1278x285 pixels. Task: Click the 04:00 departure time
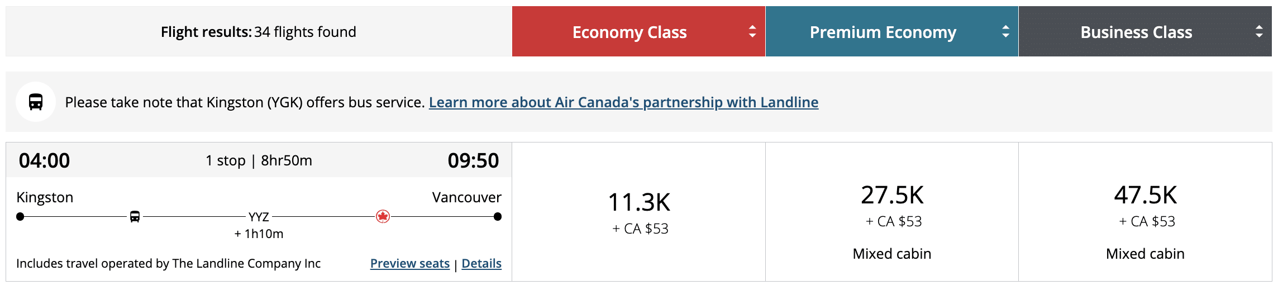44,160
